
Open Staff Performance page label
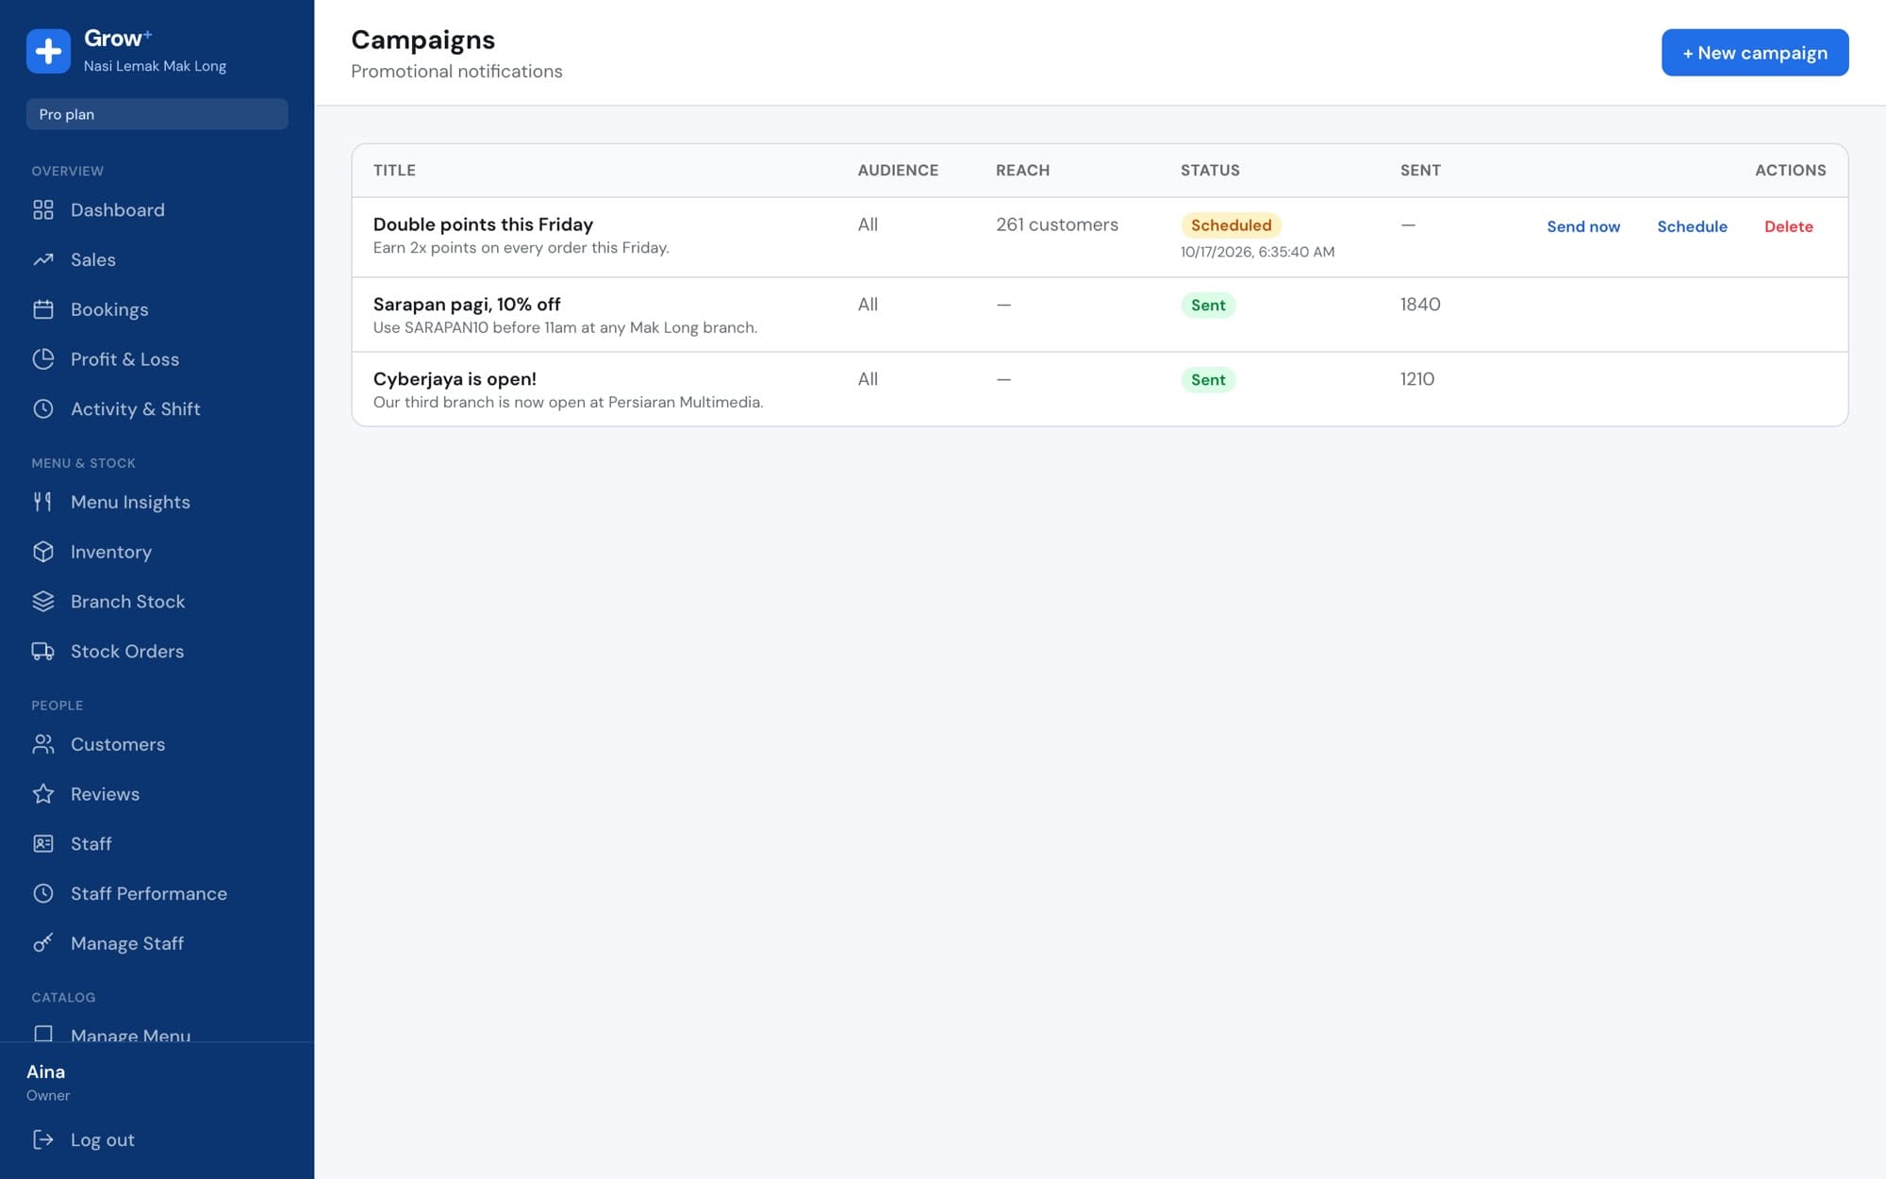click(149, 893)
